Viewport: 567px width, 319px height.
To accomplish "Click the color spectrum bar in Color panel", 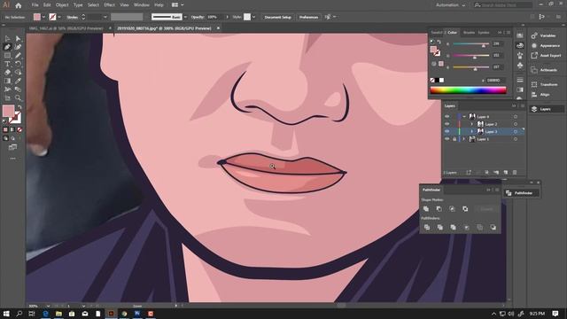I will coord(469,90).
